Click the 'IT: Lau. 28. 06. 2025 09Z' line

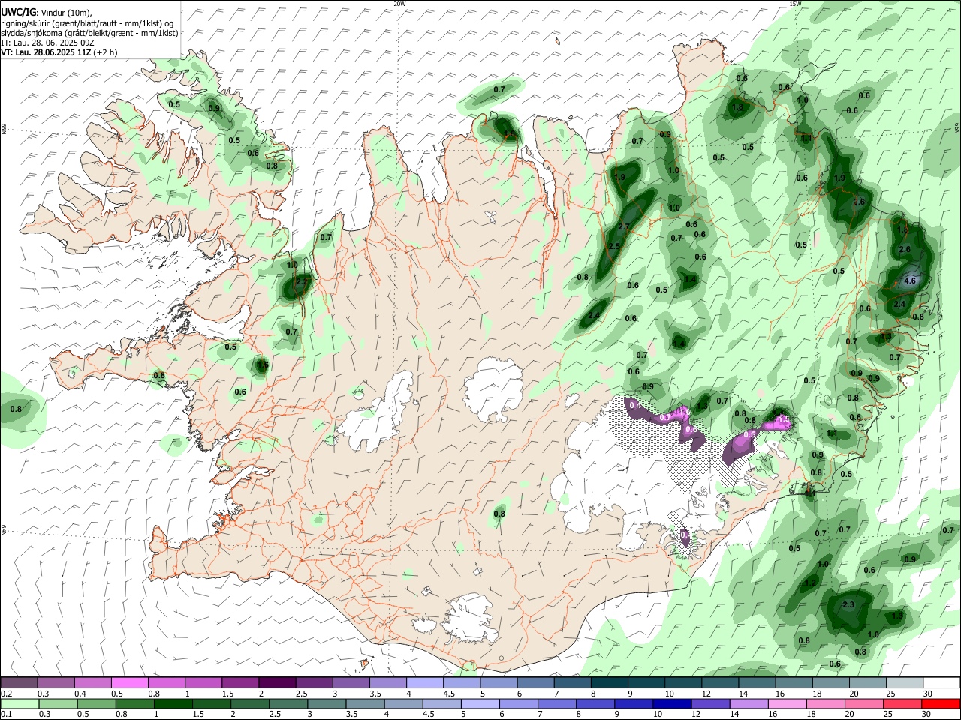coord(48,43)
